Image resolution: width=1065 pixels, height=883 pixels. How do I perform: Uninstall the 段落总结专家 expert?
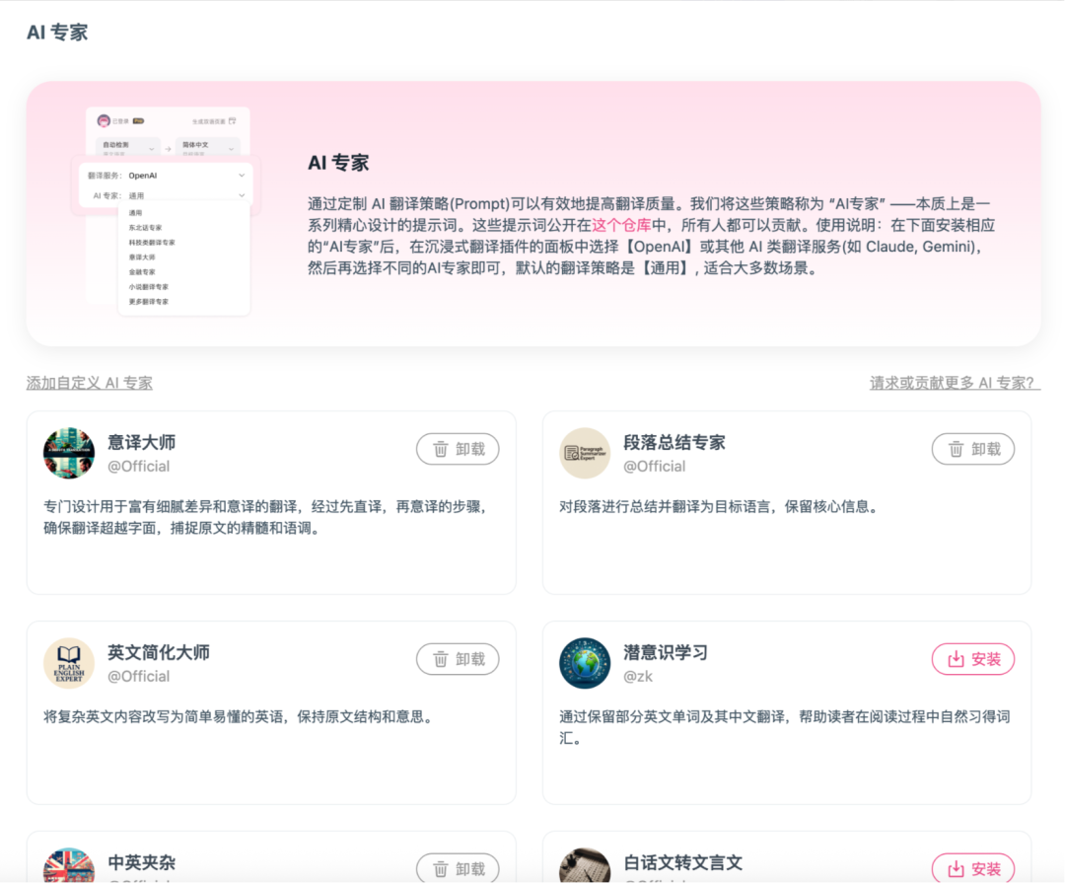point(973,449)
